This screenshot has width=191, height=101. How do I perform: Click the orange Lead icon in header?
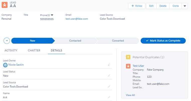[5, 5]
